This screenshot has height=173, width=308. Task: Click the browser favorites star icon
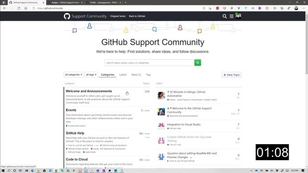pyautogui.click(x=275, y=8)
